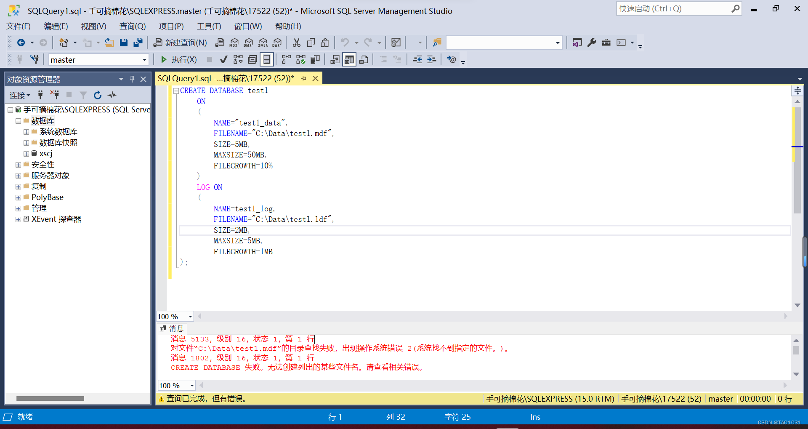Click the Parse checkmark icon
This screenshot has width=808, height=429.
click(224, 60)
